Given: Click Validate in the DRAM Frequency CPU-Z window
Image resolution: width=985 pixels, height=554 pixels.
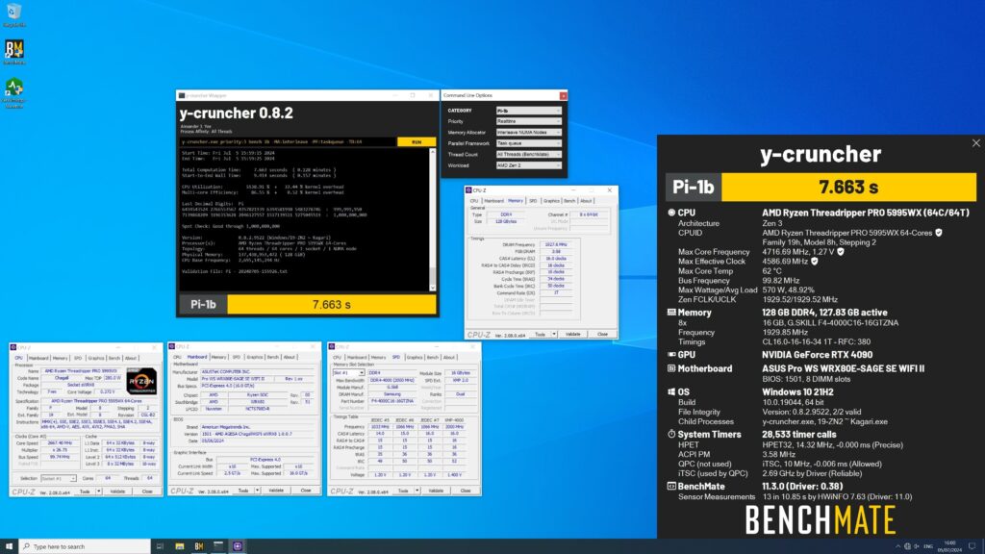Looking at the screenshot, I should point(573,334).
